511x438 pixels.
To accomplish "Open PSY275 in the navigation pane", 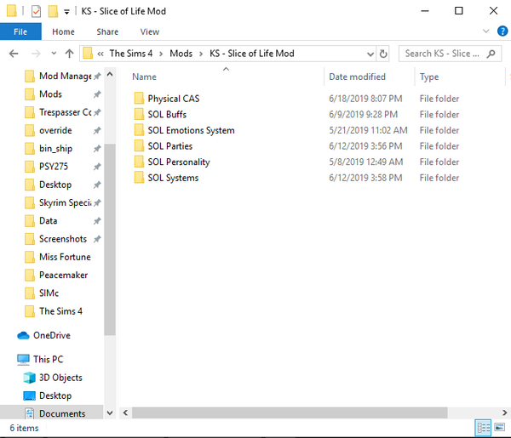I will click(54, 167).
